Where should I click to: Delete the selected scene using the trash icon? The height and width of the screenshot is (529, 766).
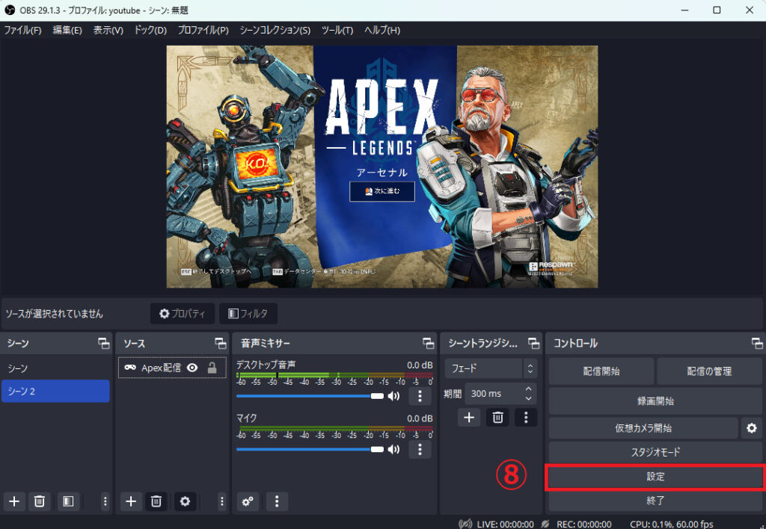40,501
